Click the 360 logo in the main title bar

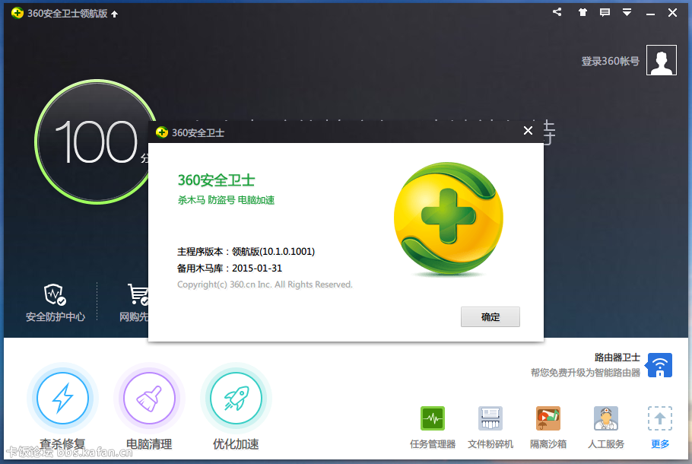[17, 13]
